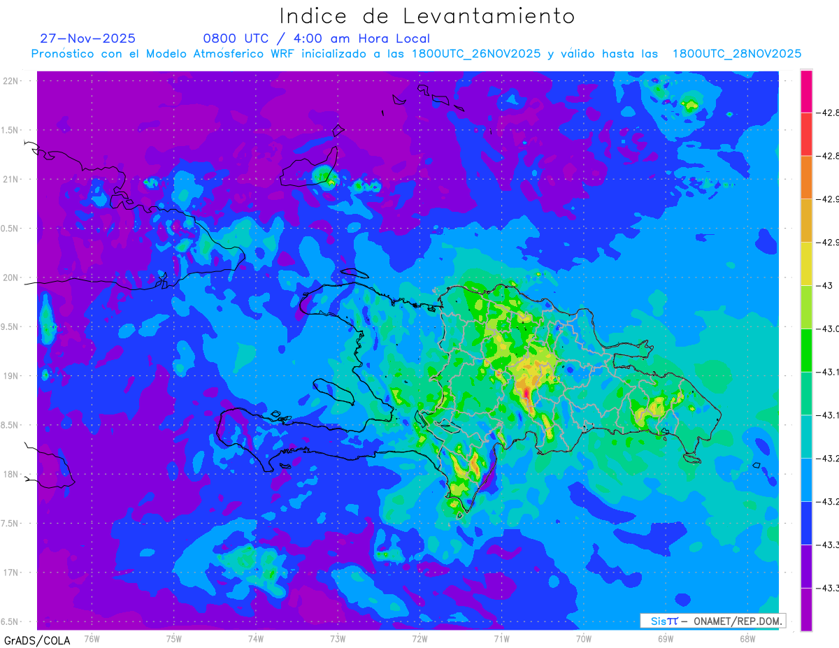Image resolution: width=839 pixels, height=648 pixels.
Task: Click the 'Pronostico con el Modelo Atmosferico WRF' line
Action: tap(416, 54)
